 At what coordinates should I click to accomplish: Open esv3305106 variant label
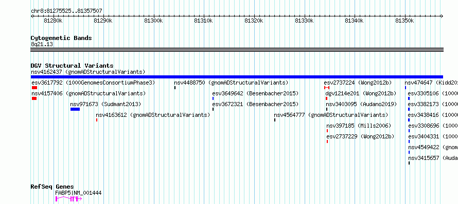433,93
